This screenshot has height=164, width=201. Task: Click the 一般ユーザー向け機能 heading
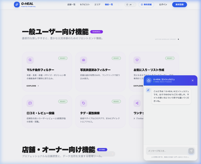click(x=55, y=32)
